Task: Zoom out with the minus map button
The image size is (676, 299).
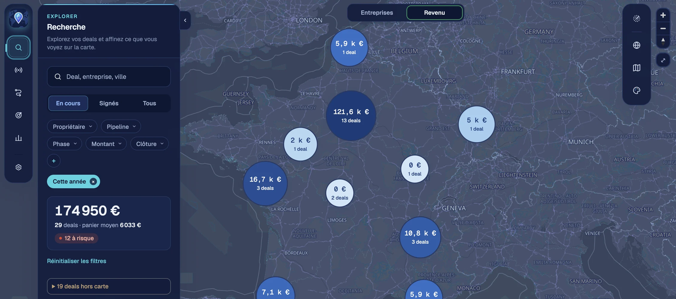Action: [663, 28]
